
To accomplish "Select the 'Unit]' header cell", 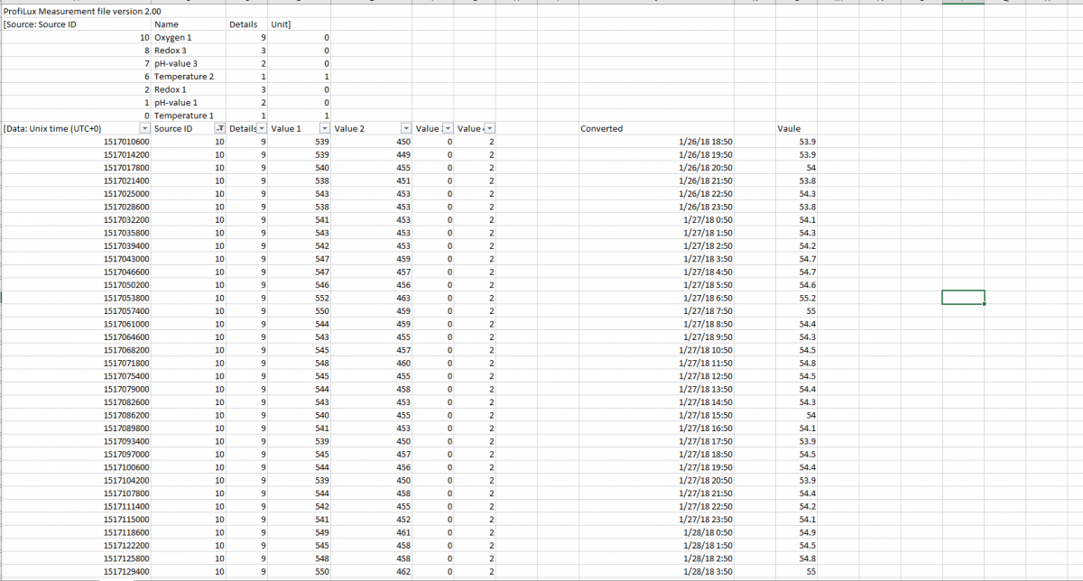I will coord(300,24).
